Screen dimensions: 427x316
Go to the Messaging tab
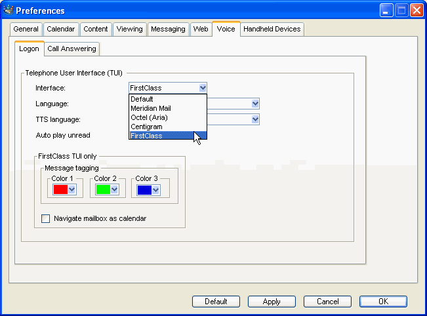pos(168,29)
